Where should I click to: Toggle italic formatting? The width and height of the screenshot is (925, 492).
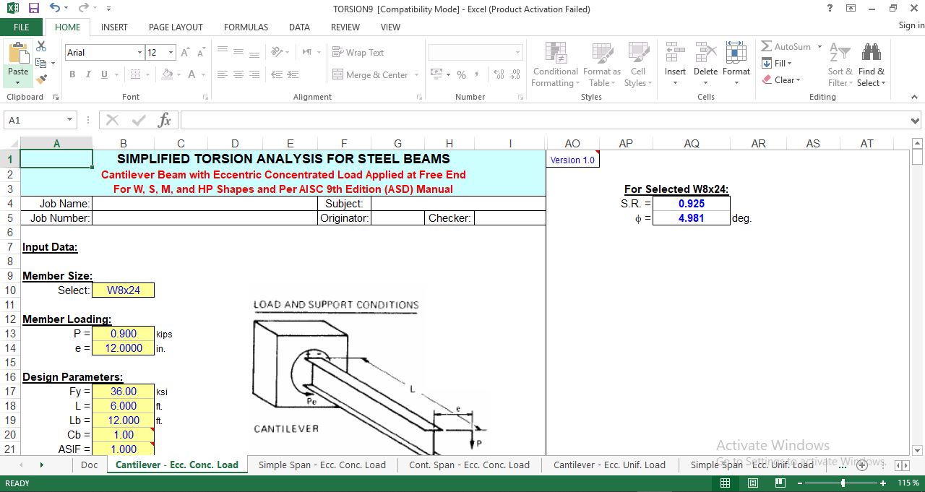87,74
